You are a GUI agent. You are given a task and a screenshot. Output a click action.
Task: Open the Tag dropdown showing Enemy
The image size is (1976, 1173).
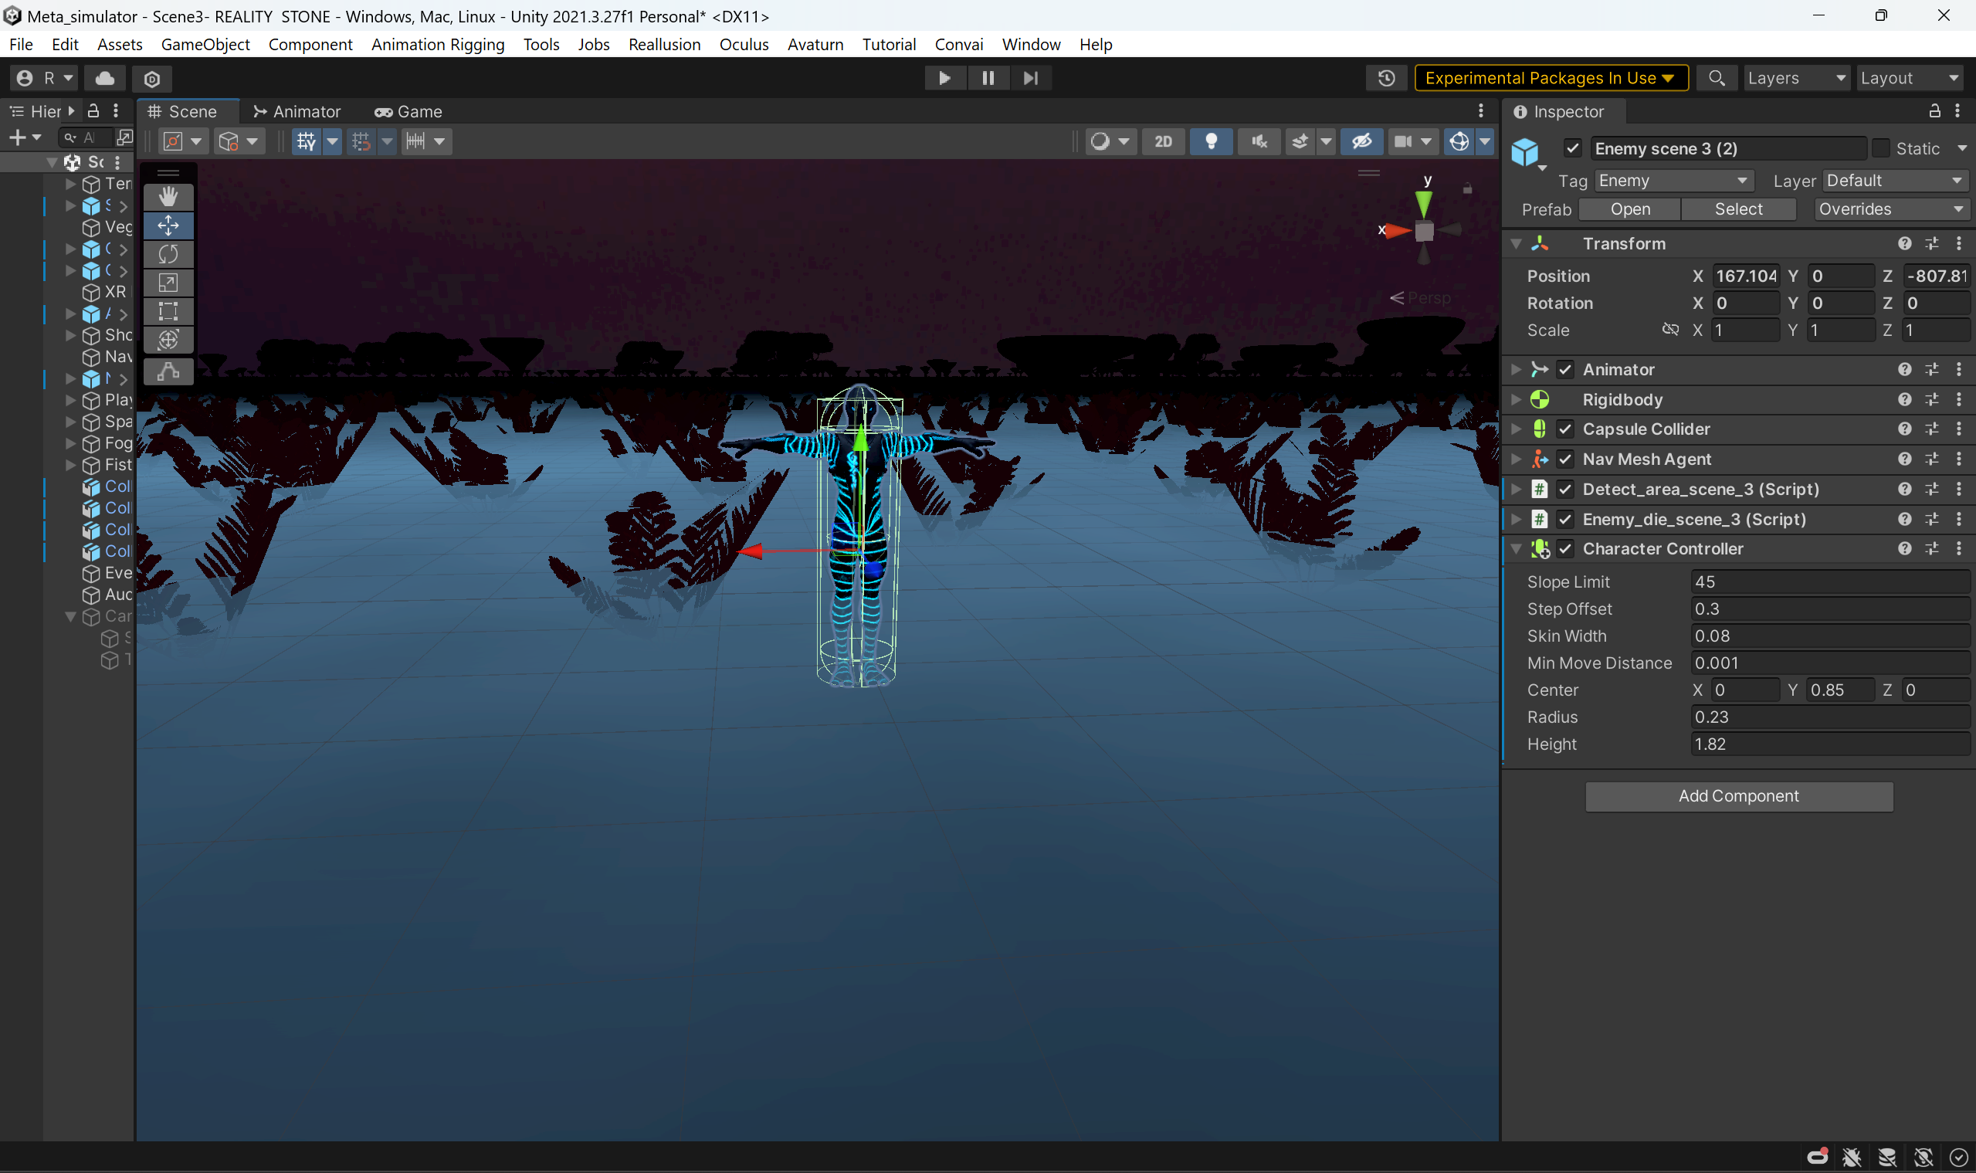click(x=1673, y=181)
